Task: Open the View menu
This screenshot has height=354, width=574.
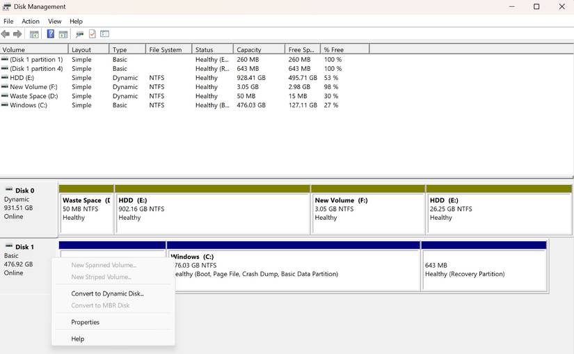Action: click(54, 22)
